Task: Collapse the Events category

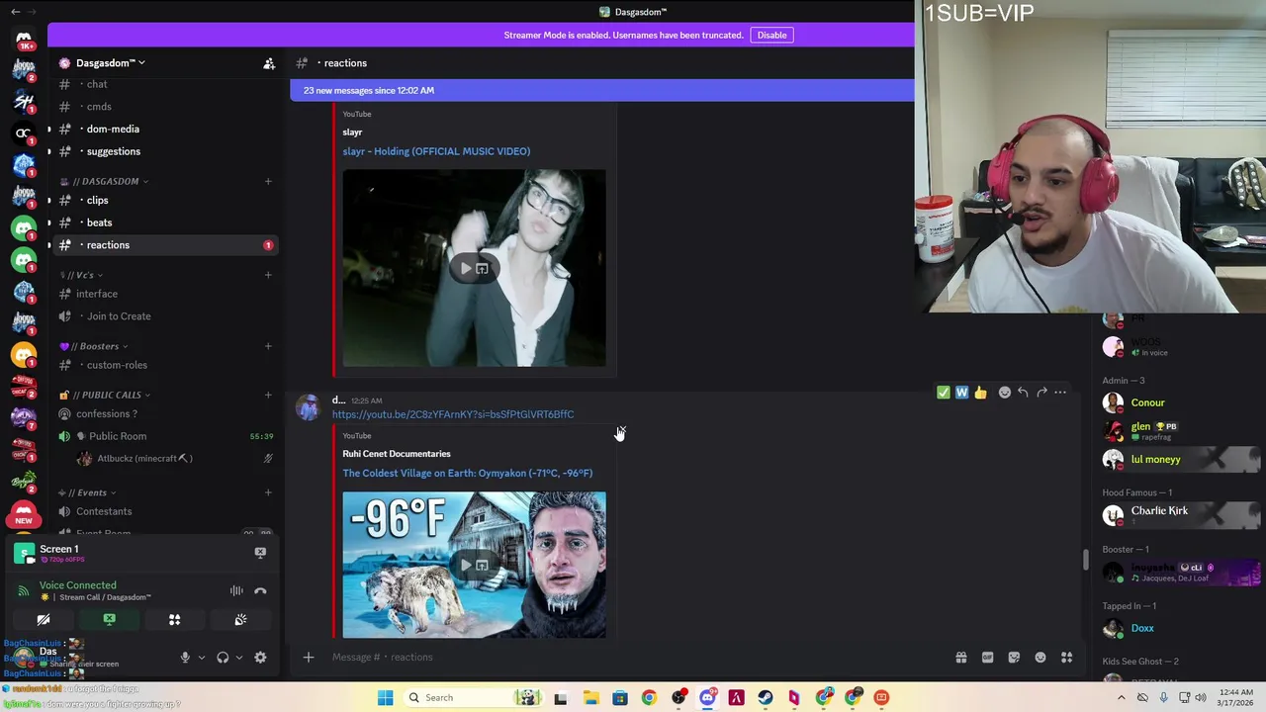Action: (88, 492)
